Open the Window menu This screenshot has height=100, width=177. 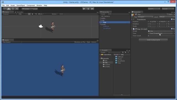[x=39, y=6]
